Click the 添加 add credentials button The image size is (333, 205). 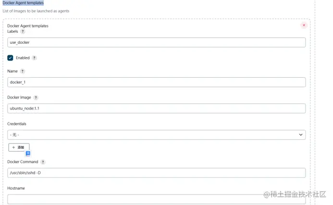(19, 147)
